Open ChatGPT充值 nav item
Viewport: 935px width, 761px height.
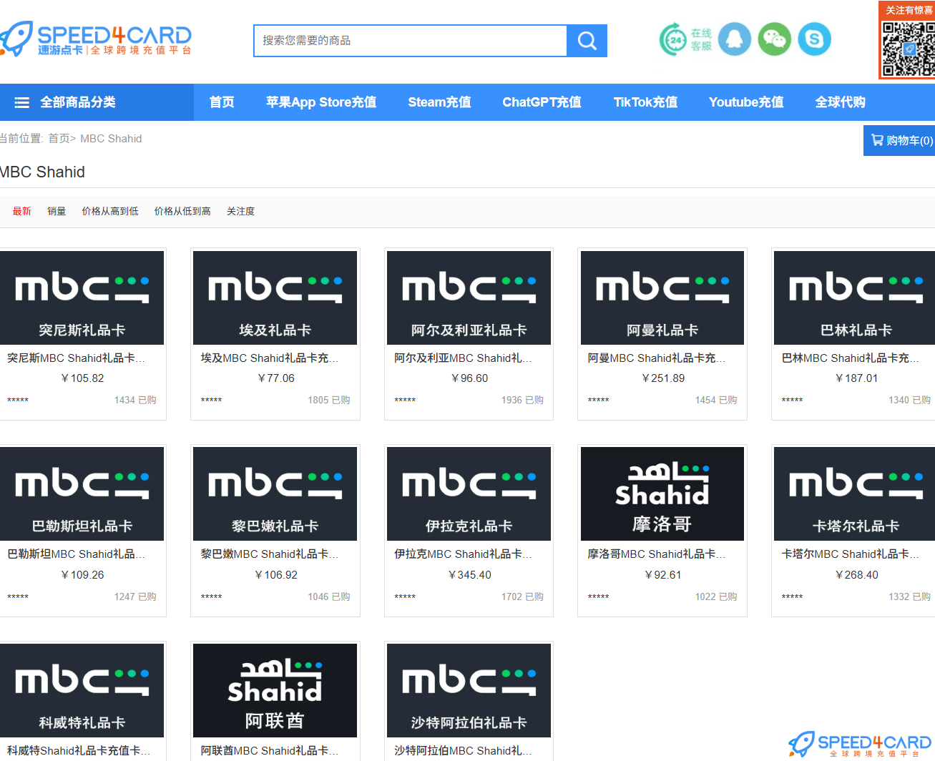pos(542,102)
